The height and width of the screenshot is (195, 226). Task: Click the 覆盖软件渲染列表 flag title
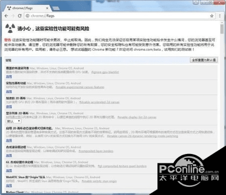pyautogui.click(x=18, y=68)
